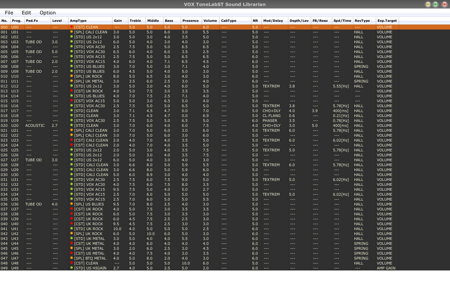The width and height of the screenshot is (450, 281).
Task: Click the 3.9 FB/Reso value in row 017
Action: (x=315, y=111)
